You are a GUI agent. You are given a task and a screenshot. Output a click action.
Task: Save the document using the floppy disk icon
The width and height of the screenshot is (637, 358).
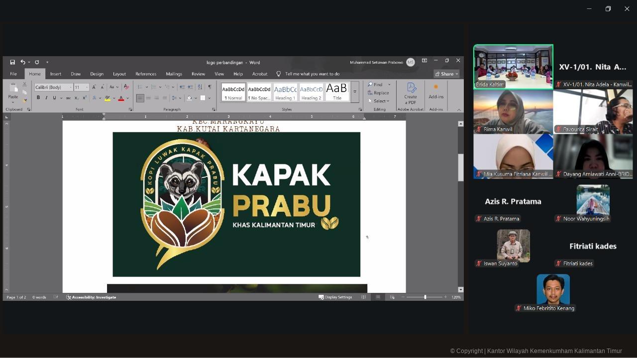click(12, 62)
